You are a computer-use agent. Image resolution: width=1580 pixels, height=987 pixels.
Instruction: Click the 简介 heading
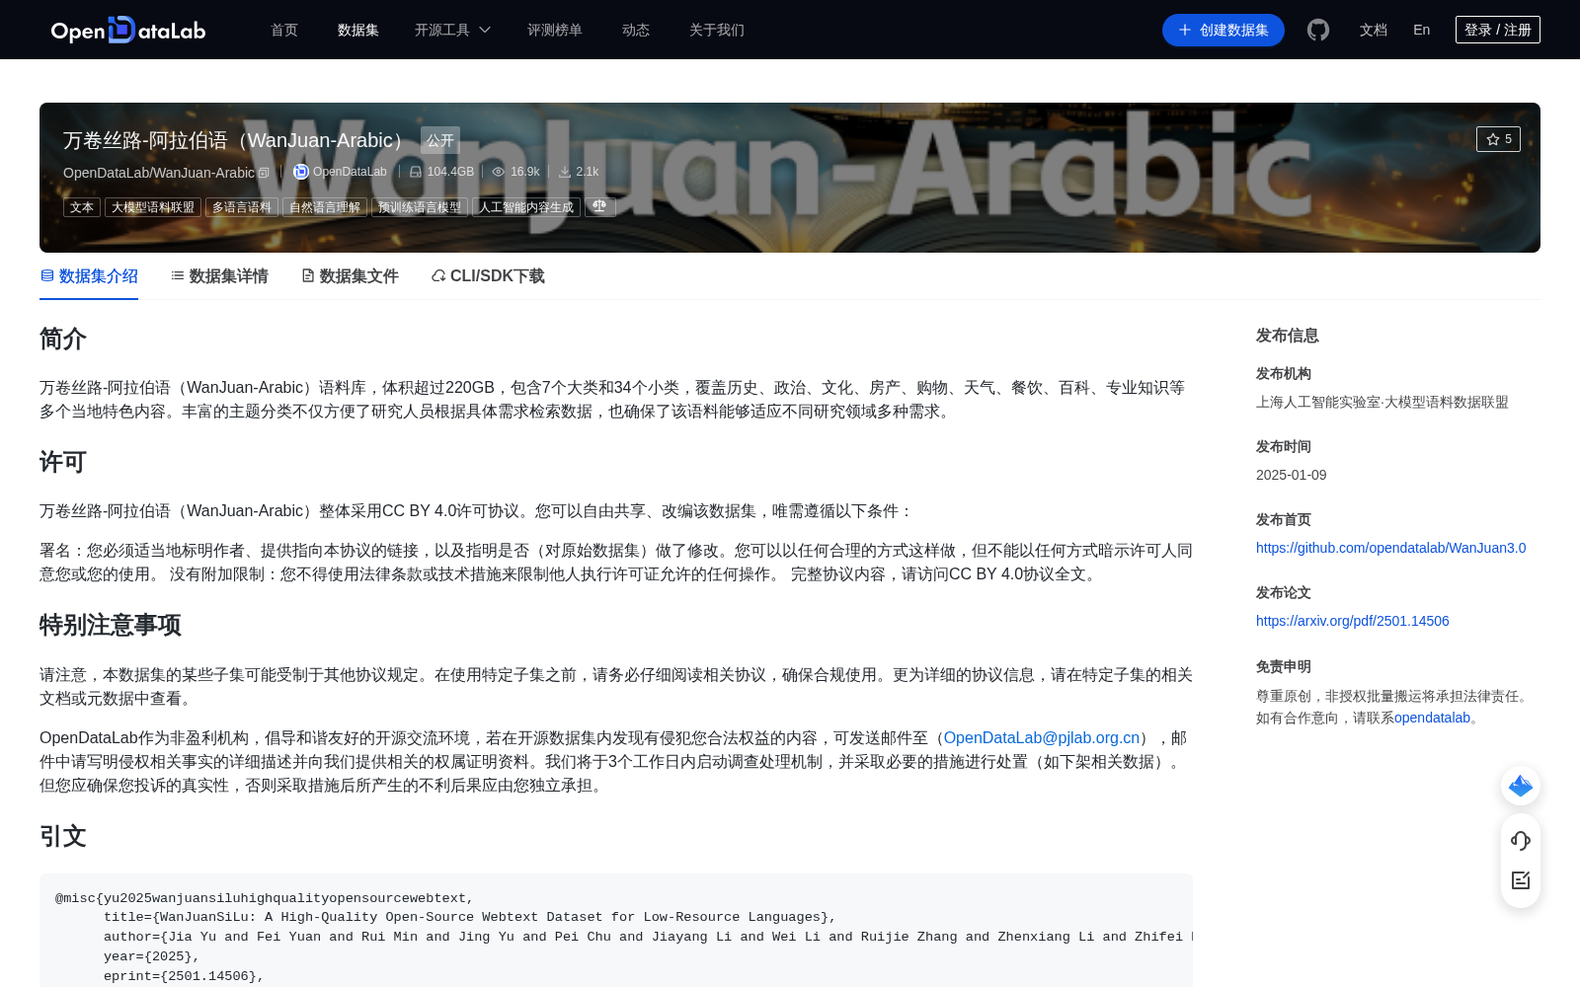(x=63, y=339)
